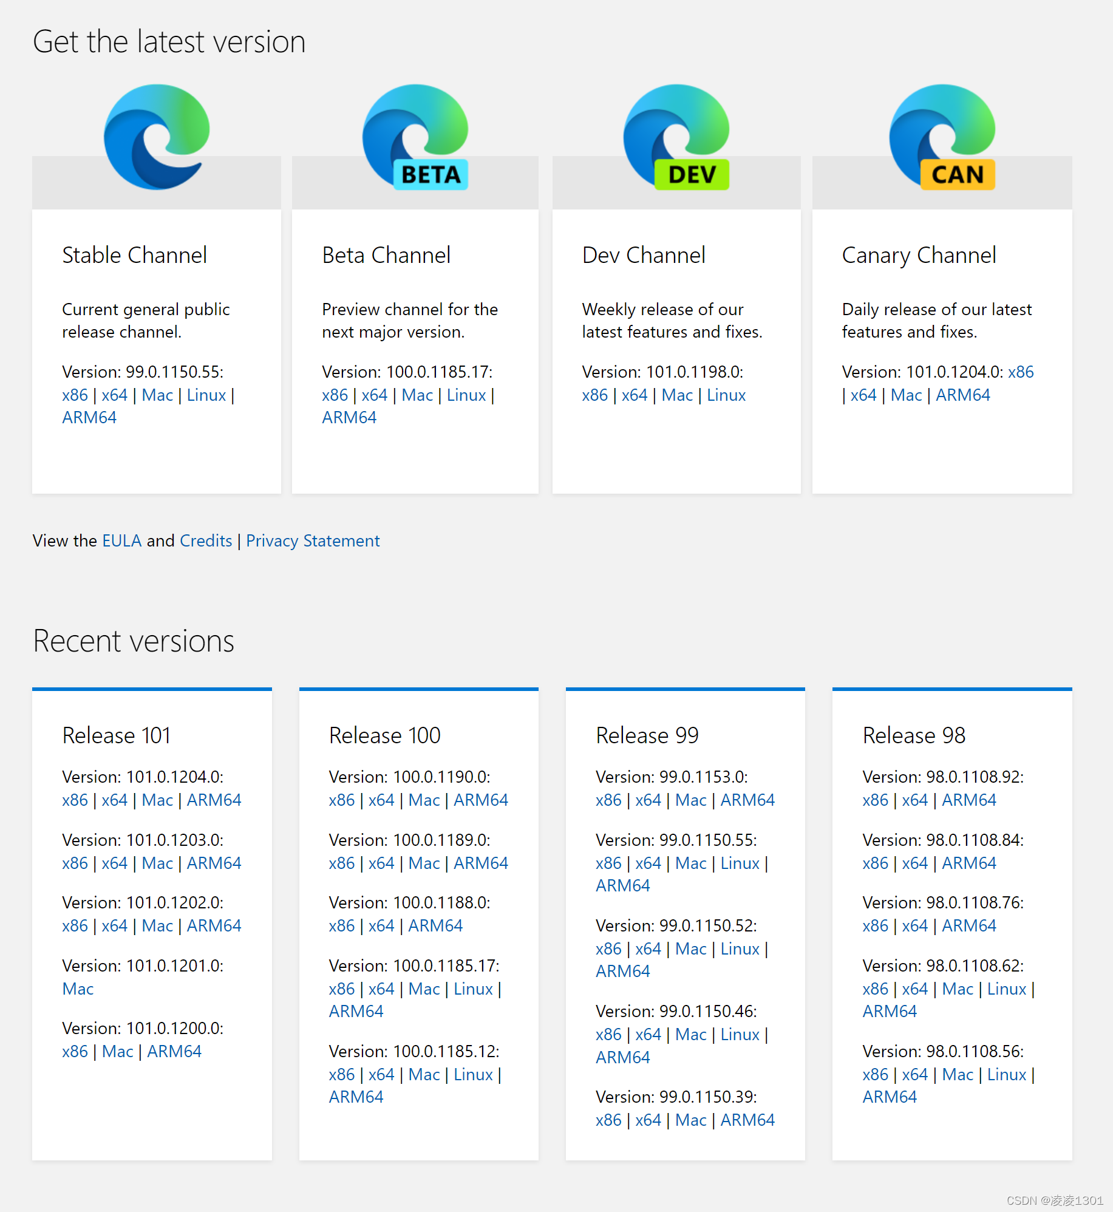This screenshot has width=1113, height=1212.
Task: Download Beta Channel Mac driver
Action: [417, 395]
